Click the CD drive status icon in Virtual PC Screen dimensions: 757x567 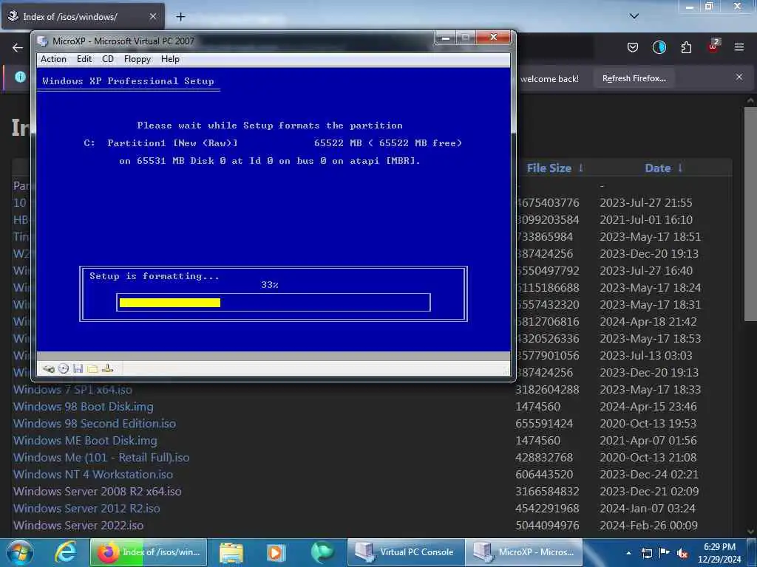tap(64, 369)
